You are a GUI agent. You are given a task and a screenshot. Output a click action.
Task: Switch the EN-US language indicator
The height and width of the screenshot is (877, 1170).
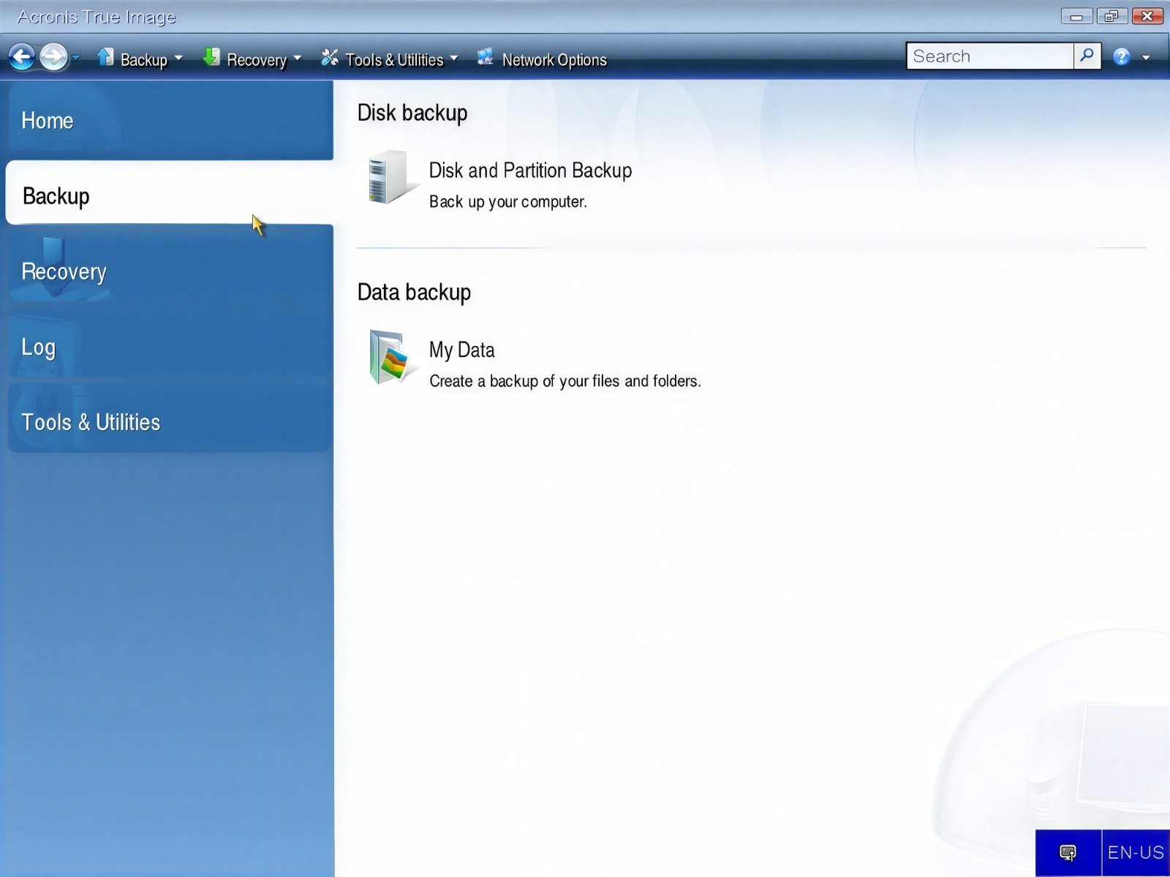1136,853
